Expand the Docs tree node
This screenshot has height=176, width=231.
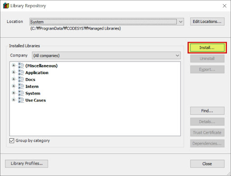coord(14,79)
